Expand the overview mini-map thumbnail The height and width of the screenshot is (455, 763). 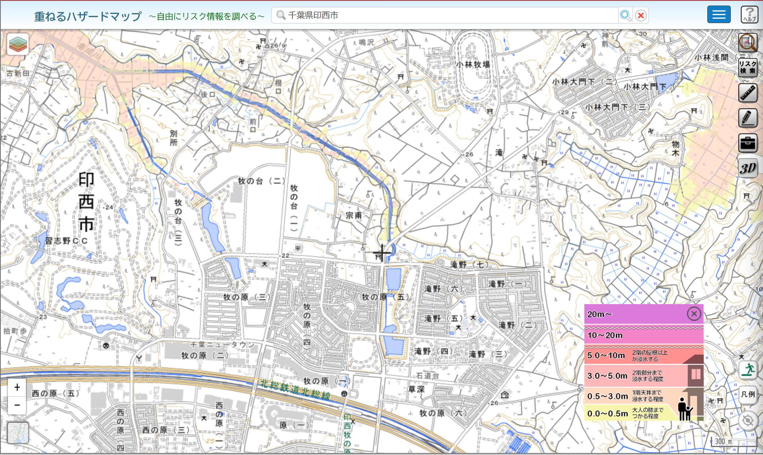click(x=18, y=433)
